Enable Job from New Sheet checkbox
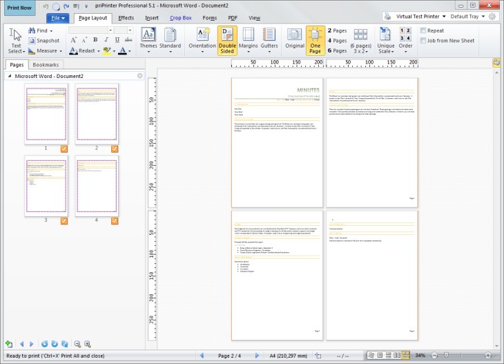 (x=423, y=41)
